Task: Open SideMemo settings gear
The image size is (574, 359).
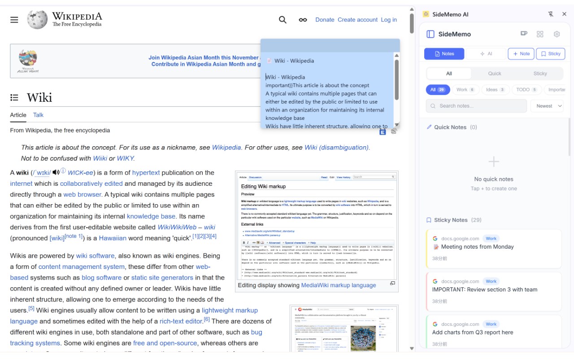Action: (x=557, y=34)
